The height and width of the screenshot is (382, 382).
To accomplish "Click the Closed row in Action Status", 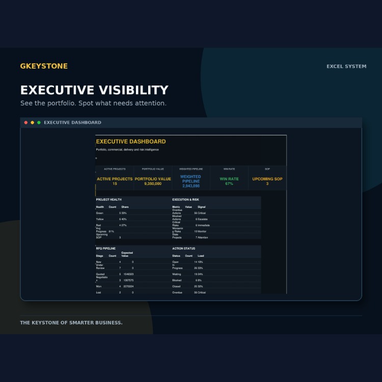I will point(216,286).
